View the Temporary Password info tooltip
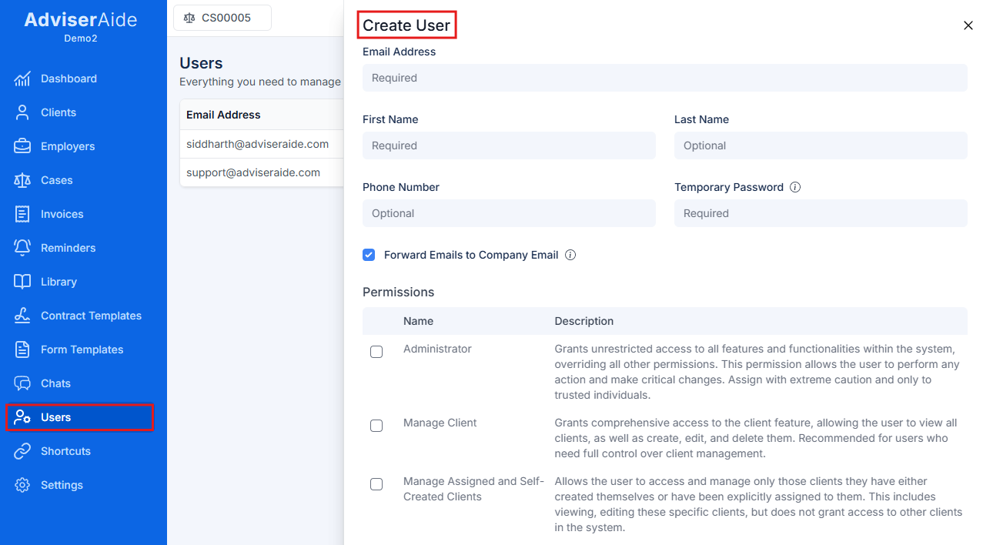This screenshot has height=545, width=983. [x=795, y=187]
